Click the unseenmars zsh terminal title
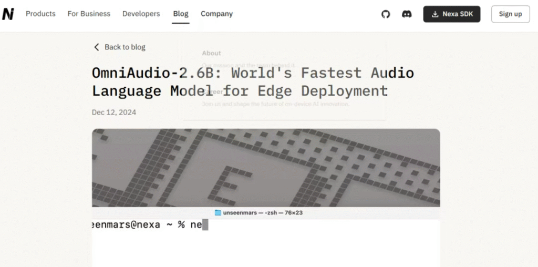Screen dimensions: 538x267 [x=263, y=213]
